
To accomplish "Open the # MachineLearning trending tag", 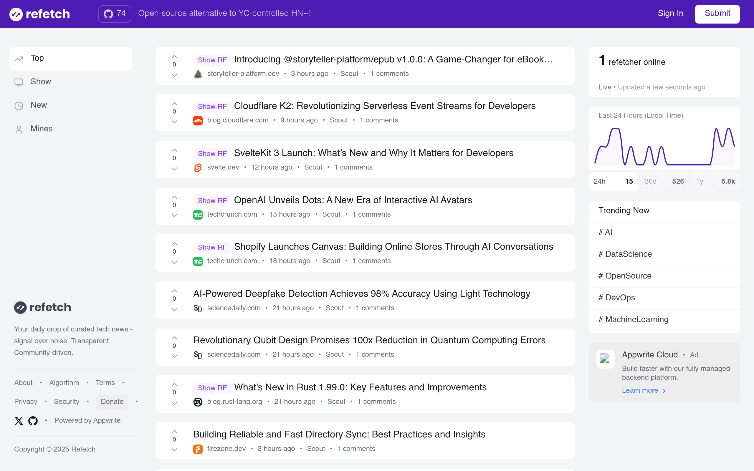I will point(664,320).
